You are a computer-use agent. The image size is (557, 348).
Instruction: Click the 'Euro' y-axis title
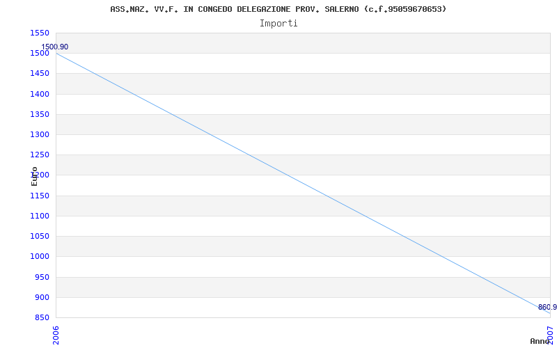coord(34,176)
